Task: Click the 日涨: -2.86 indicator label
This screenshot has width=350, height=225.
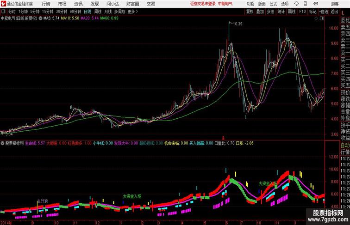Action: [x=244, y=143]
